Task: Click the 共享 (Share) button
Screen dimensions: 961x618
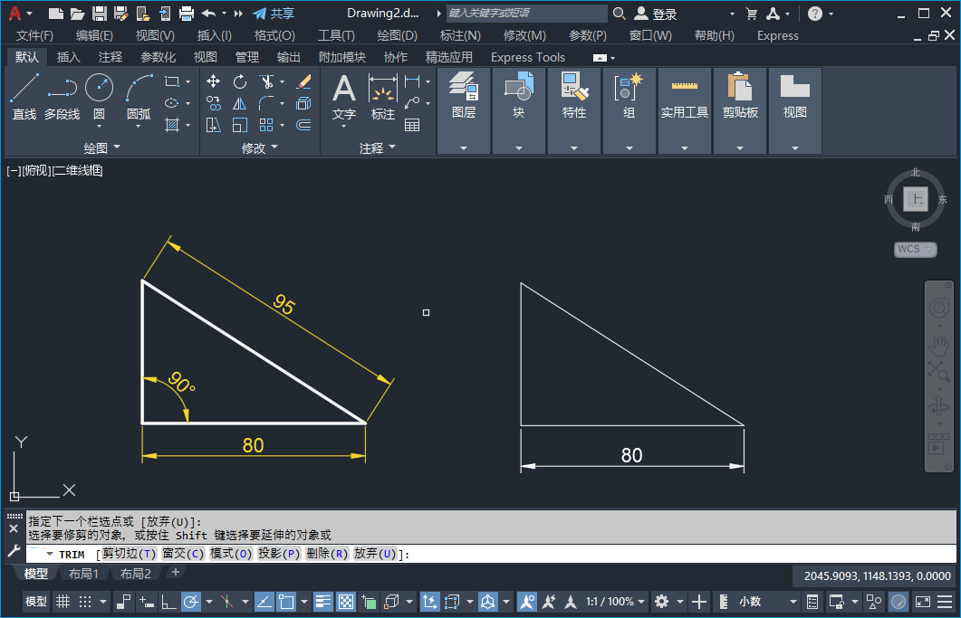Action: click(273, 13)
